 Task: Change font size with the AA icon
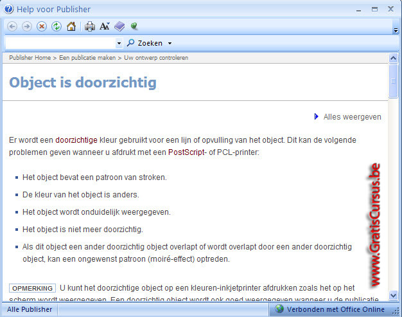(x=105, y=26)
